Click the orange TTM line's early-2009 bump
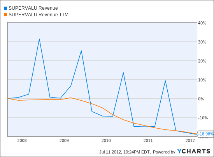 [71, 98]
